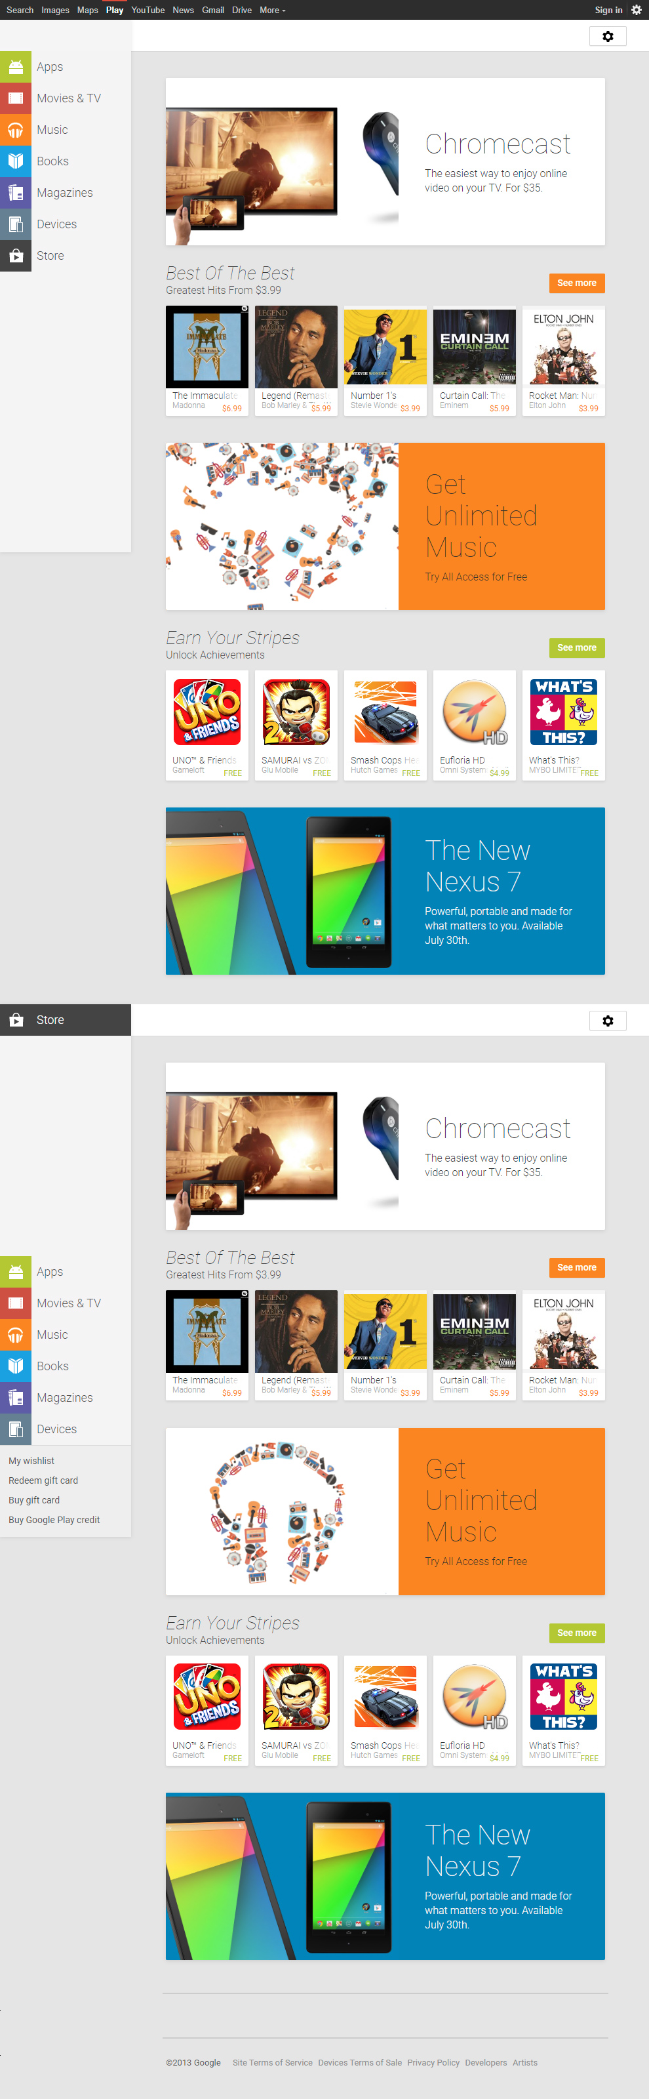The image size is (649, 2099).
Task: Click the light Store shopping bag icon below Devices
Action: coord(16,256)
